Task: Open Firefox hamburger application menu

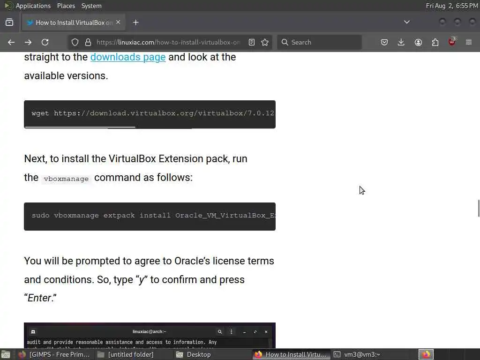Action: tap(469, 42)
